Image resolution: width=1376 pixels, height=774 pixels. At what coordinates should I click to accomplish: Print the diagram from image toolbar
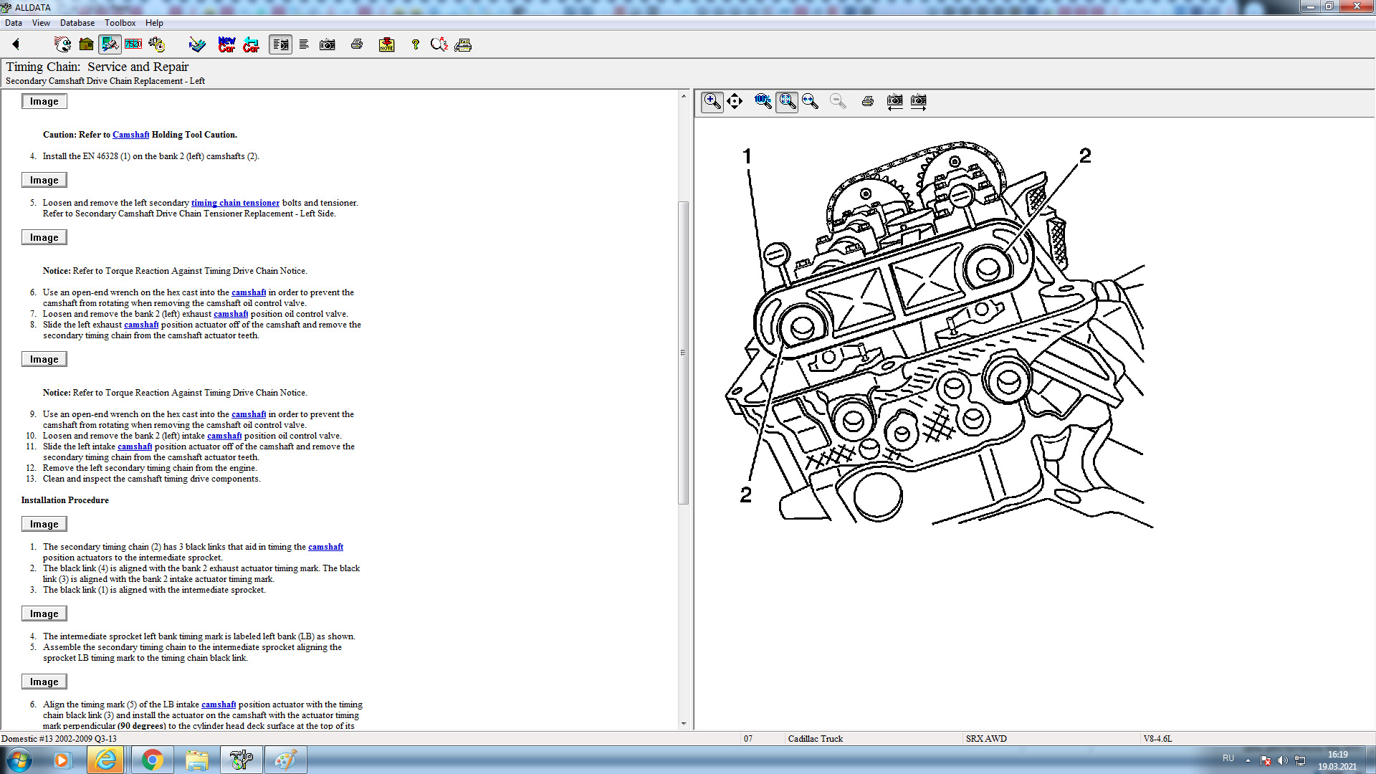tap(867, 101)
